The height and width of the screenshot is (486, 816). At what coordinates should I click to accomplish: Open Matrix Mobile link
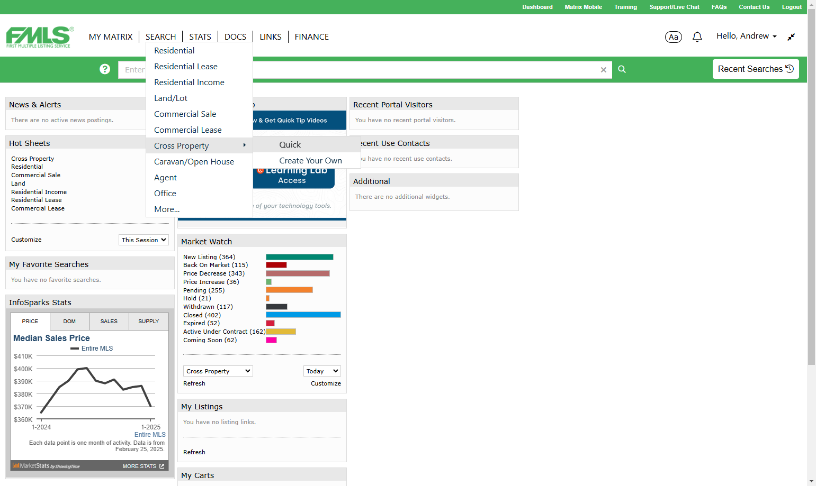click(583, 7)
